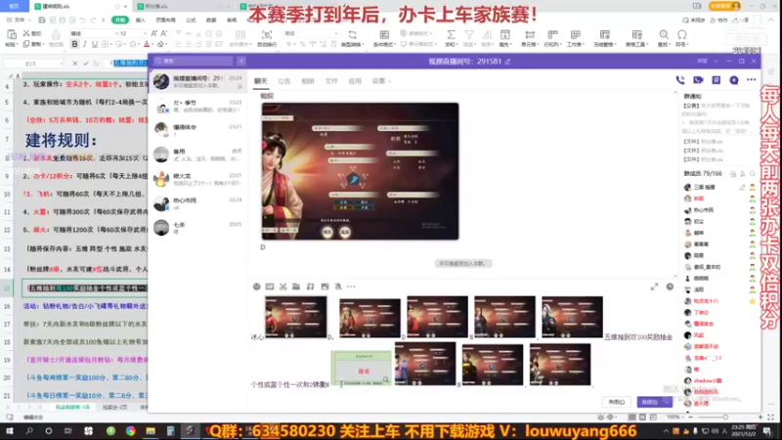The image size is (782, 440).
Task: Click the font color A swatch in ribbon
Action: pyautogui.click(x=147, y=44)
